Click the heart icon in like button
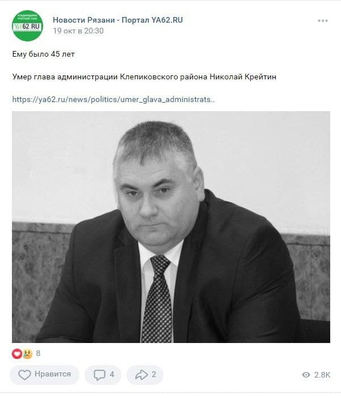 click(24, 375)
